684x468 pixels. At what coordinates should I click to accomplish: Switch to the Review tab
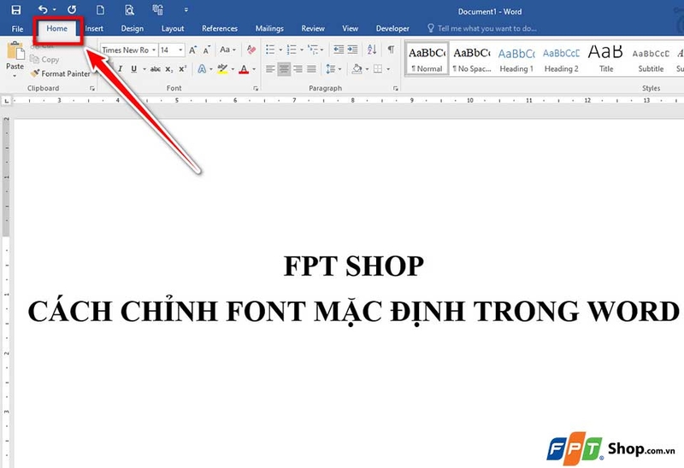tap(313, 28)
